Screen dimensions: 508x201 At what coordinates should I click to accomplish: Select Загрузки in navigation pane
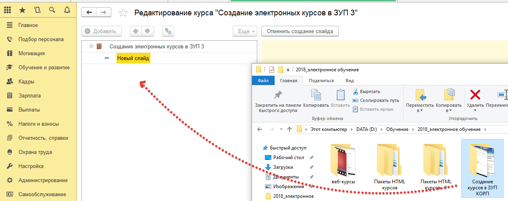[279, 167]
